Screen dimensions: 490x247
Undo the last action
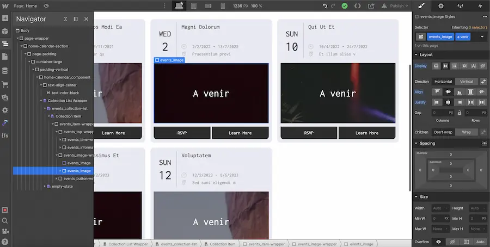coord(325,6)
